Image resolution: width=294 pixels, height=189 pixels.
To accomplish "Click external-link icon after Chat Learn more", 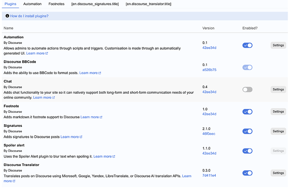I will (x=53, y=97).
